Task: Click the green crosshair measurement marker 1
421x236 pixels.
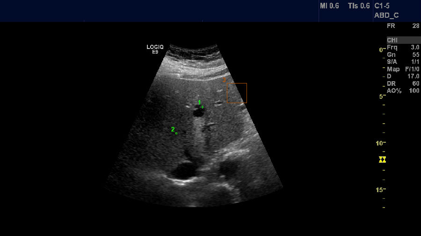Action: pos(202,107)
